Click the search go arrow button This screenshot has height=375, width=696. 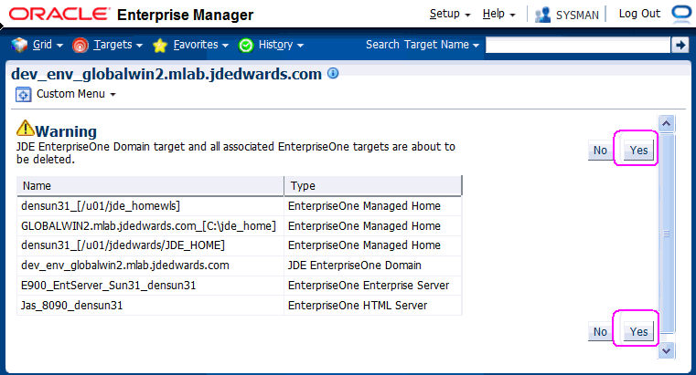click(x=680, y=45)
